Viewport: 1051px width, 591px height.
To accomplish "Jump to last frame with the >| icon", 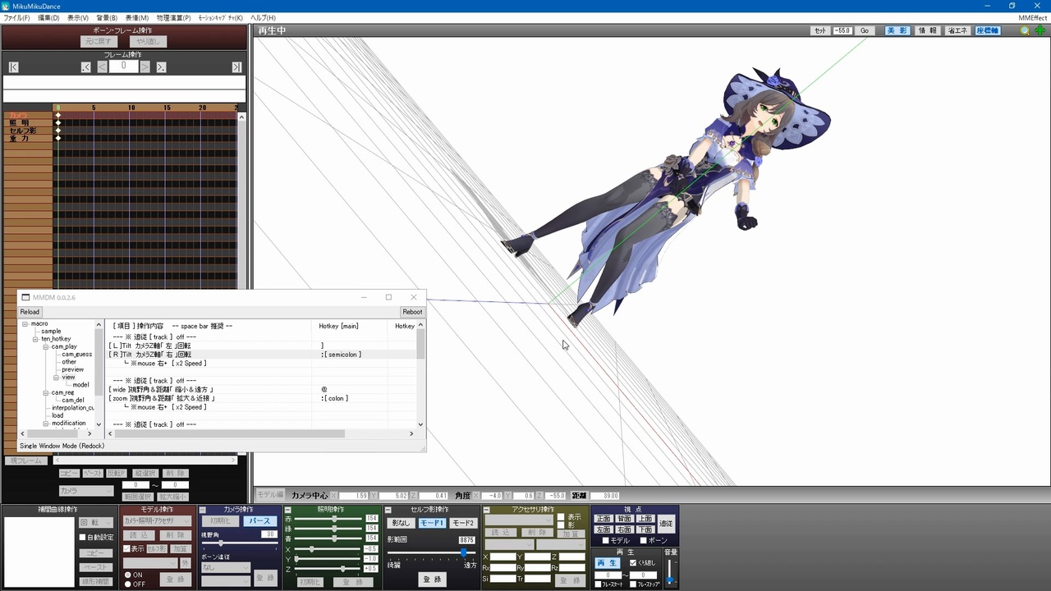I will [236, 66].
